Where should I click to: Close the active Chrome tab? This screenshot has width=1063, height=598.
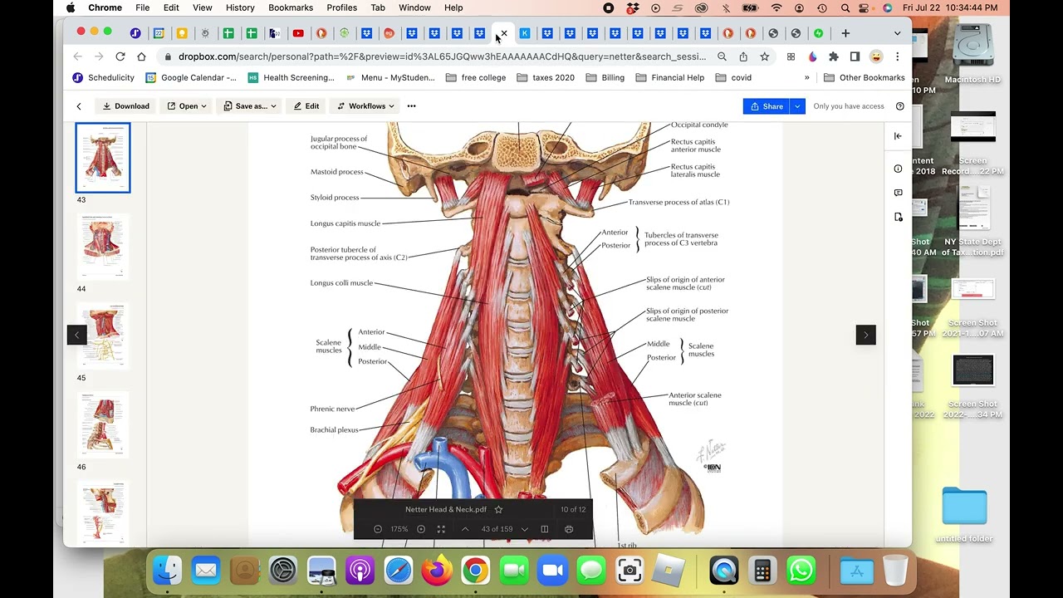[503, 33]
